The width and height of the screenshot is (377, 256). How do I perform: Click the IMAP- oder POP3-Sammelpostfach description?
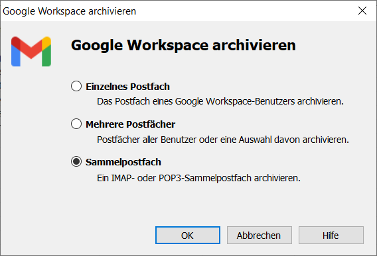click(198, 178)
